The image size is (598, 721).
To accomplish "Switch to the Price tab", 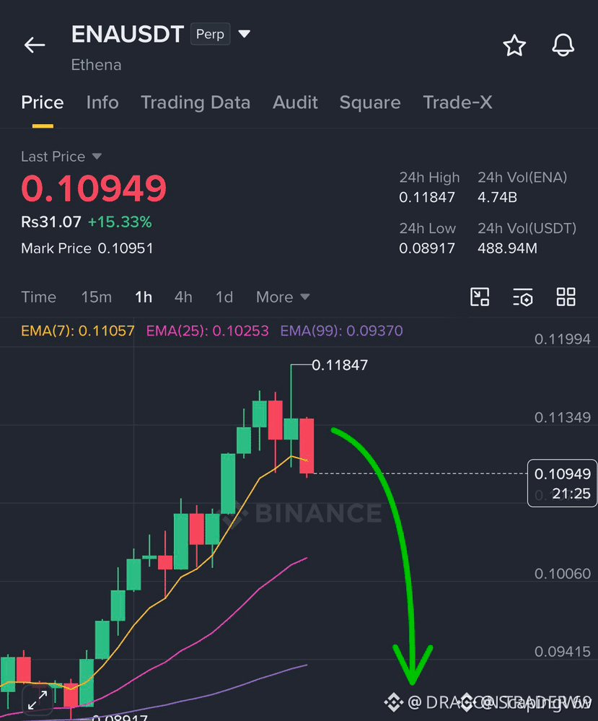I will pyautogui.click(x=43, y=102).
